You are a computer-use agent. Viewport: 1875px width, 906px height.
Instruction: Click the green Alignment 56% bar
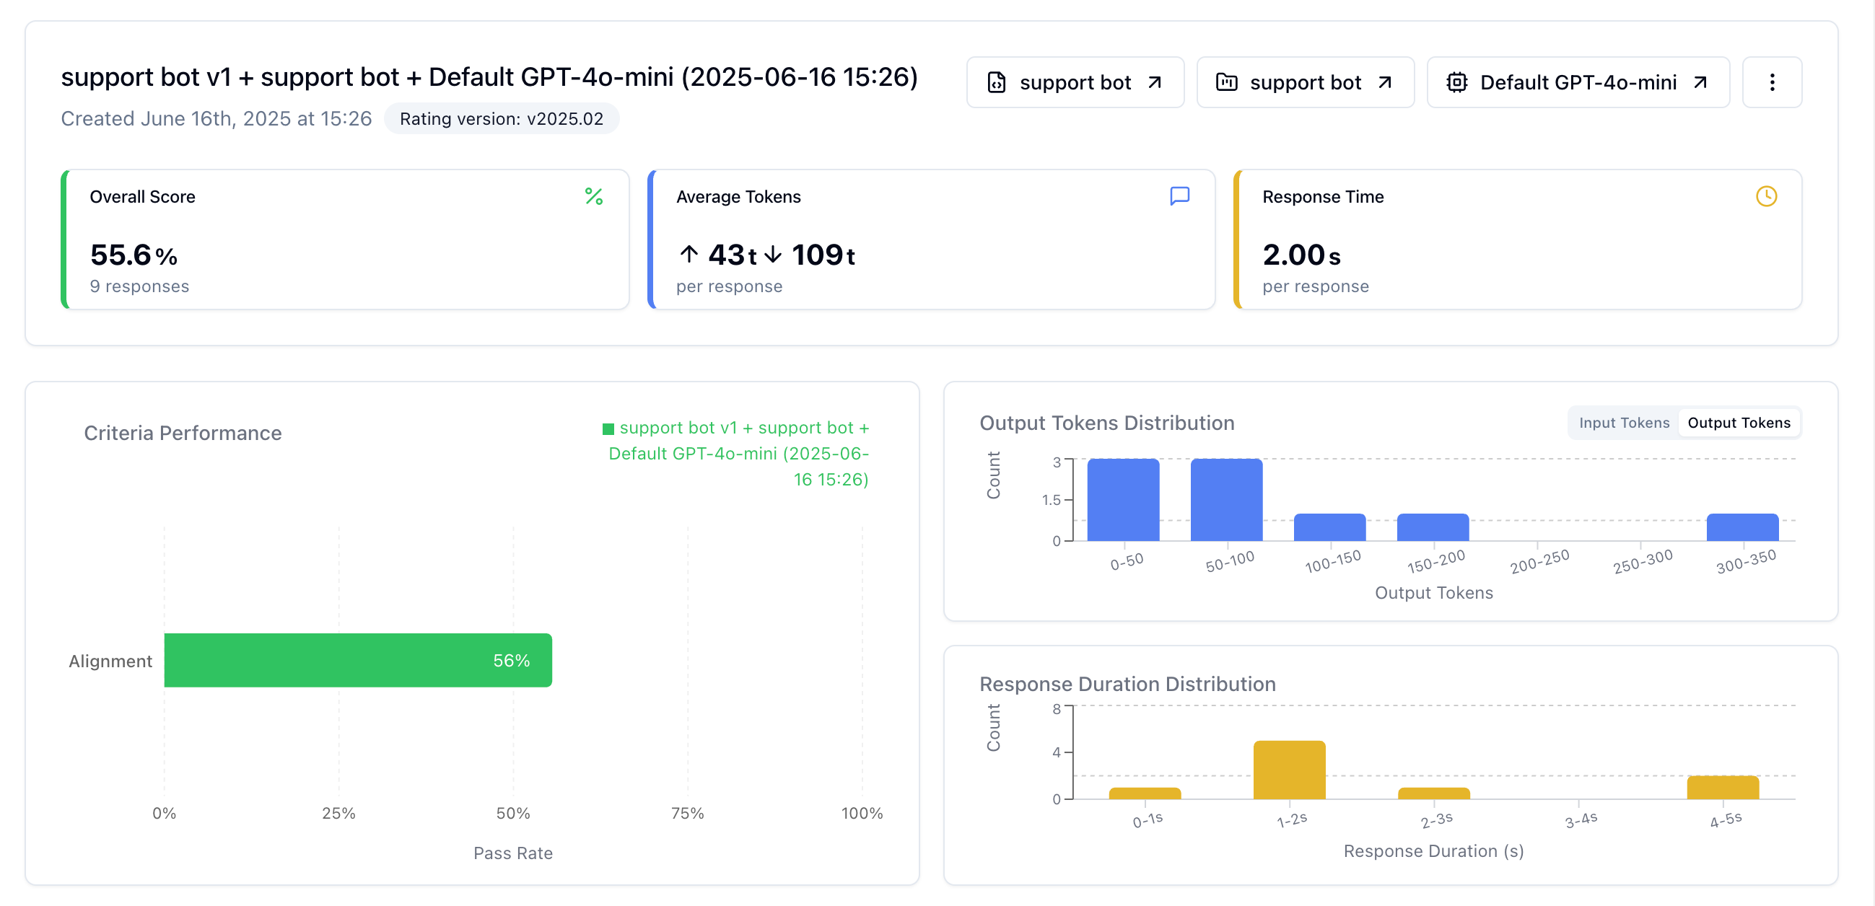357,660
